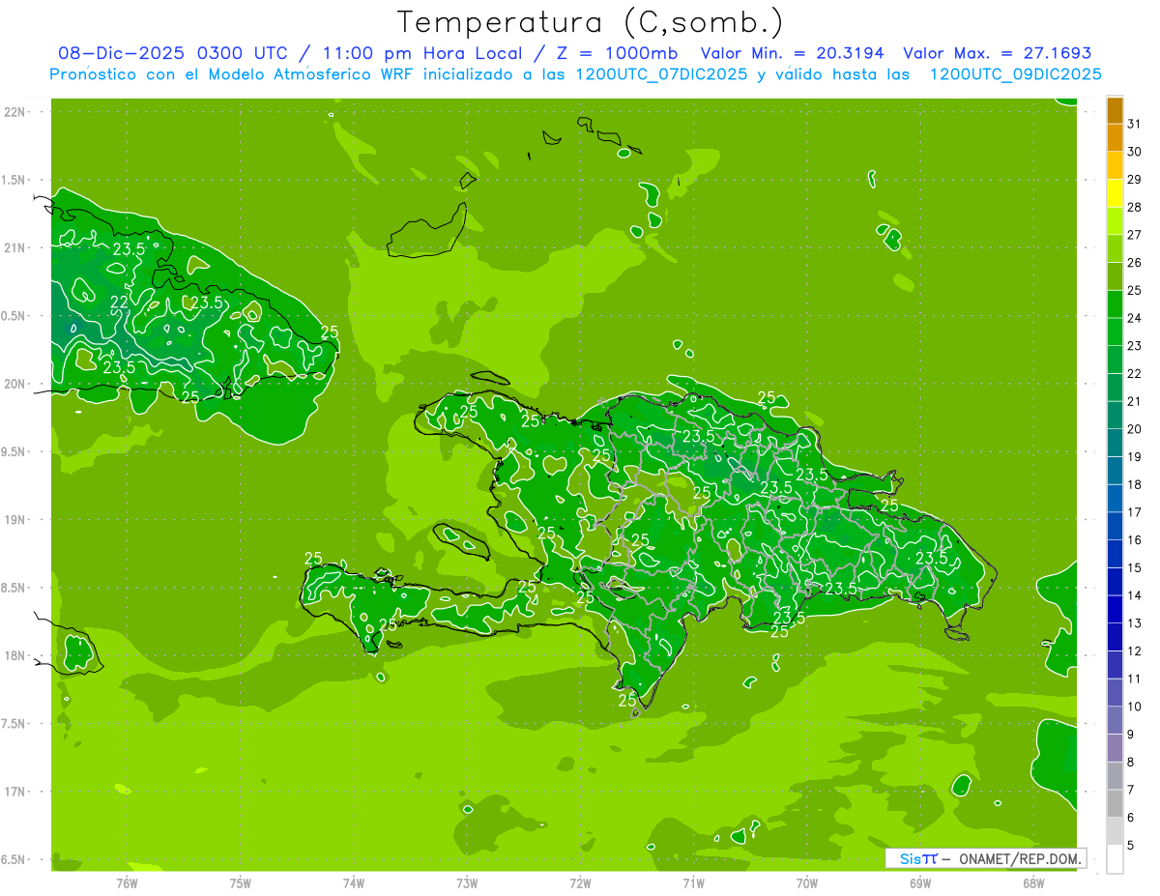Image resolution: width=1160 pixels, height=896 pixels.
Task: Pick the teal swatch between 19 and 20
Action: [x=1115, y=443]
